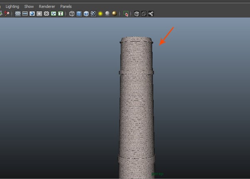Viewport: 250px width, 179px height.
Task: Open the Lighting menu
Action: [x=12, y=7]
